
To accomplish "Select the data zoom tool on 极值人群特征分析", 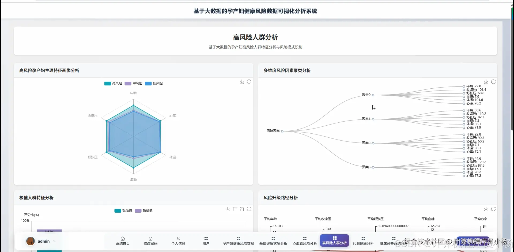I will click(235, 209).
